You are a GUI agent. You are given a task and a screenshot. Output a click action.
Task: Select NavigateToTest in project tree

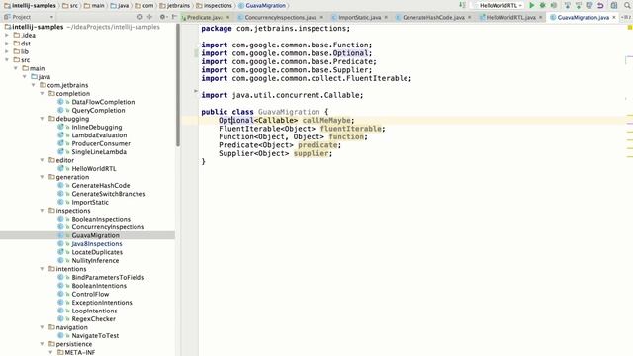[95, 336]
